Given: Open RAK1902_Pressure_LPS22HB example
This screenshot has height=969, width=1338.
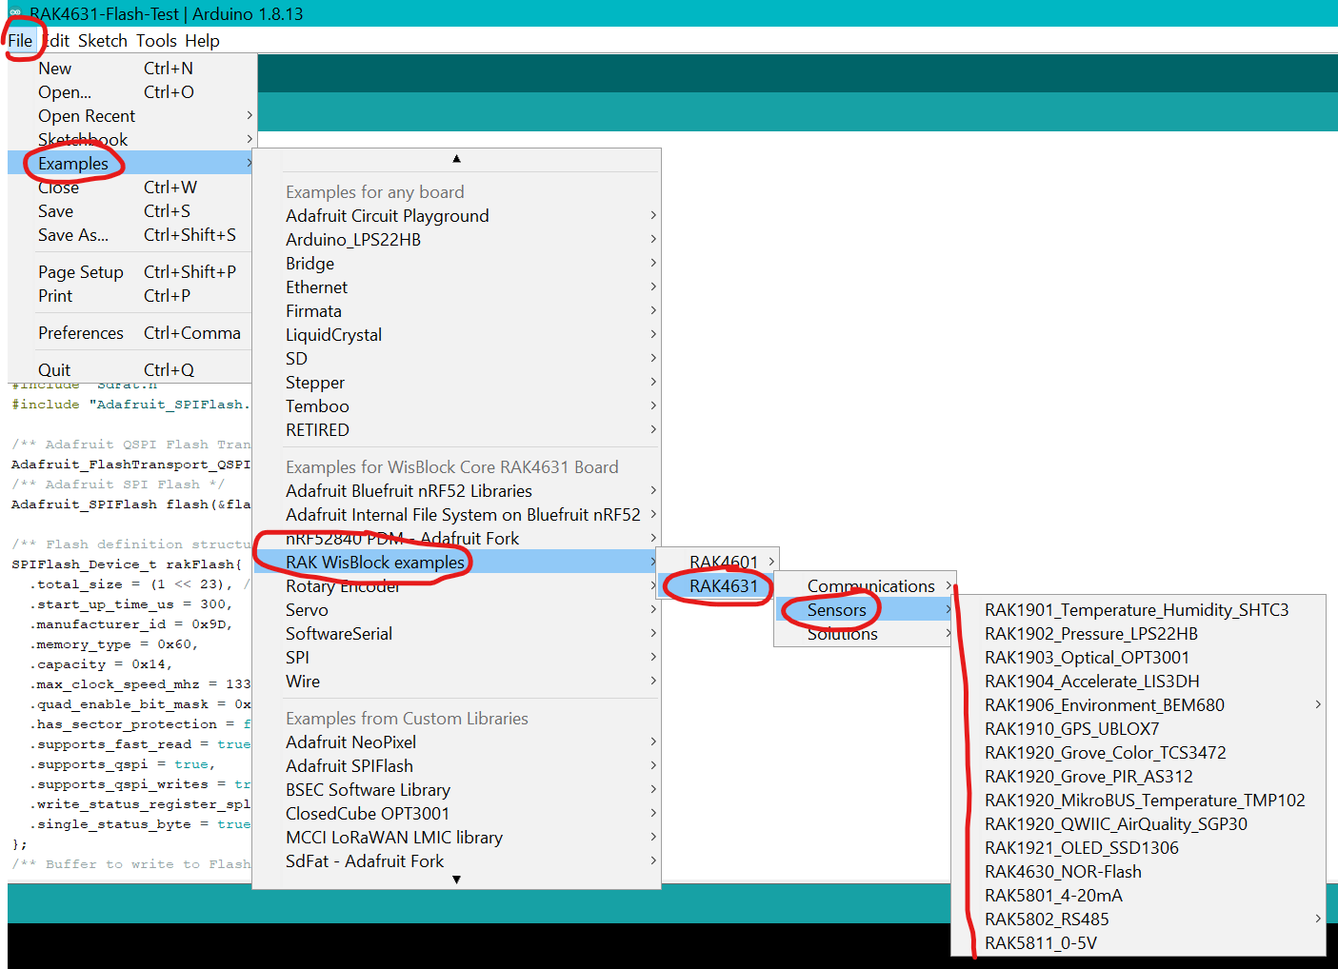Looking at the screenshot, I should (x=1139, y=634).
